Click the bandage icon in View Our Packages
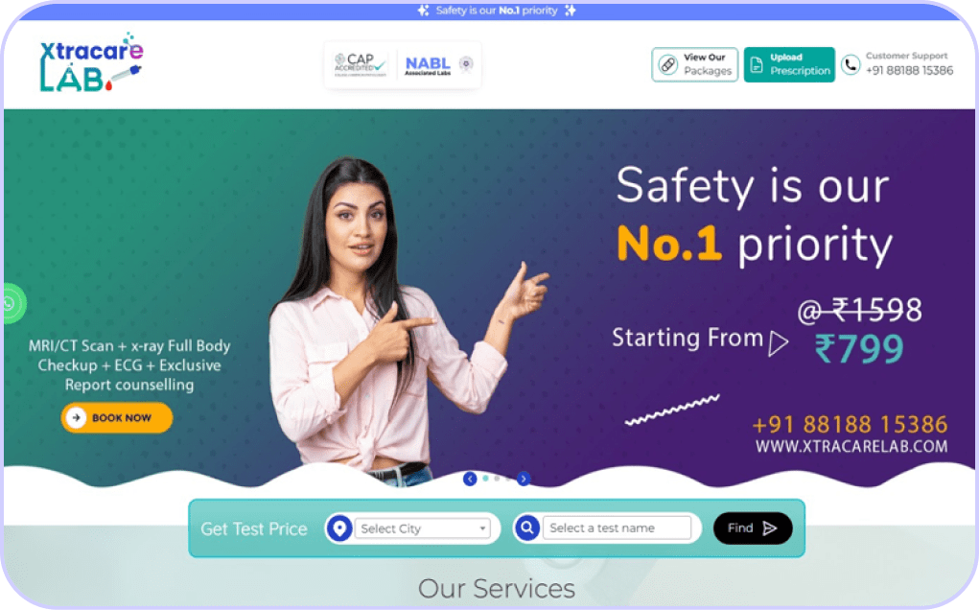The image size is (979, 610). pyautogui.click(x=668, y=64)
